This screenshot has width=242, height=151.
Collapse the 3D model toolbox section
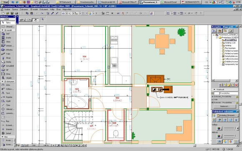3,30
